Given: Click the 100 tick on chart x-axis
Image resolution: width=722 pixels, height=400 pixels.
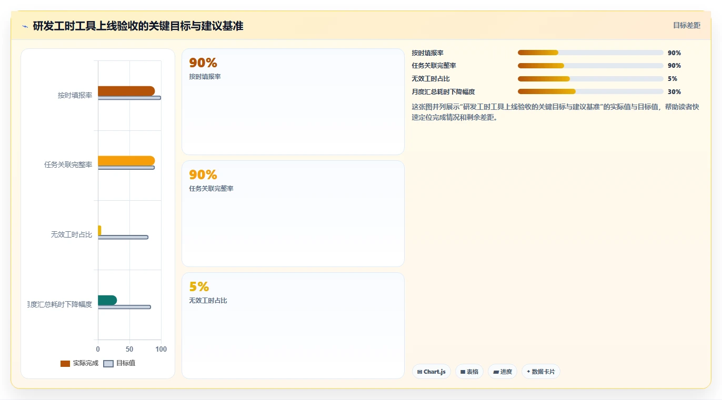Looking at the screenshot, I should pyautogui.click(x=161, y=349).
